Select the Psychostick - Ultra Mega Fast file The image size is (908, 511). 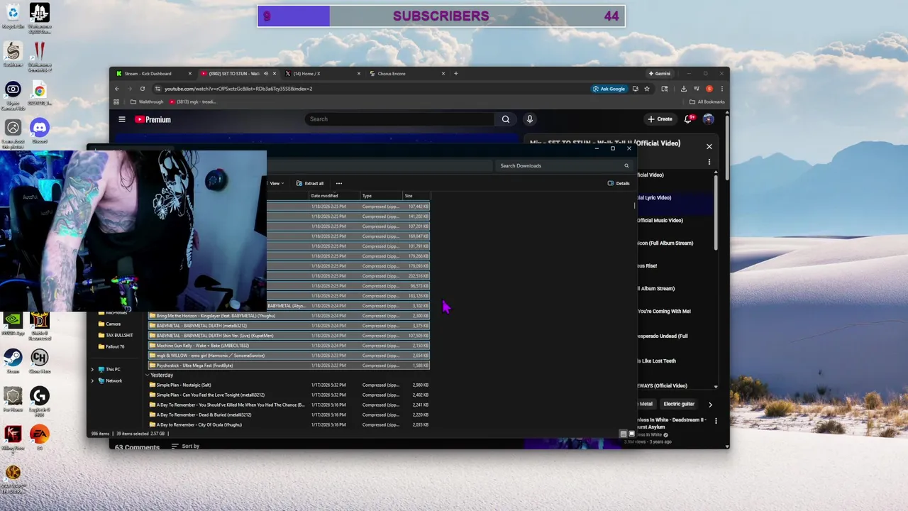tap(289, 366)
